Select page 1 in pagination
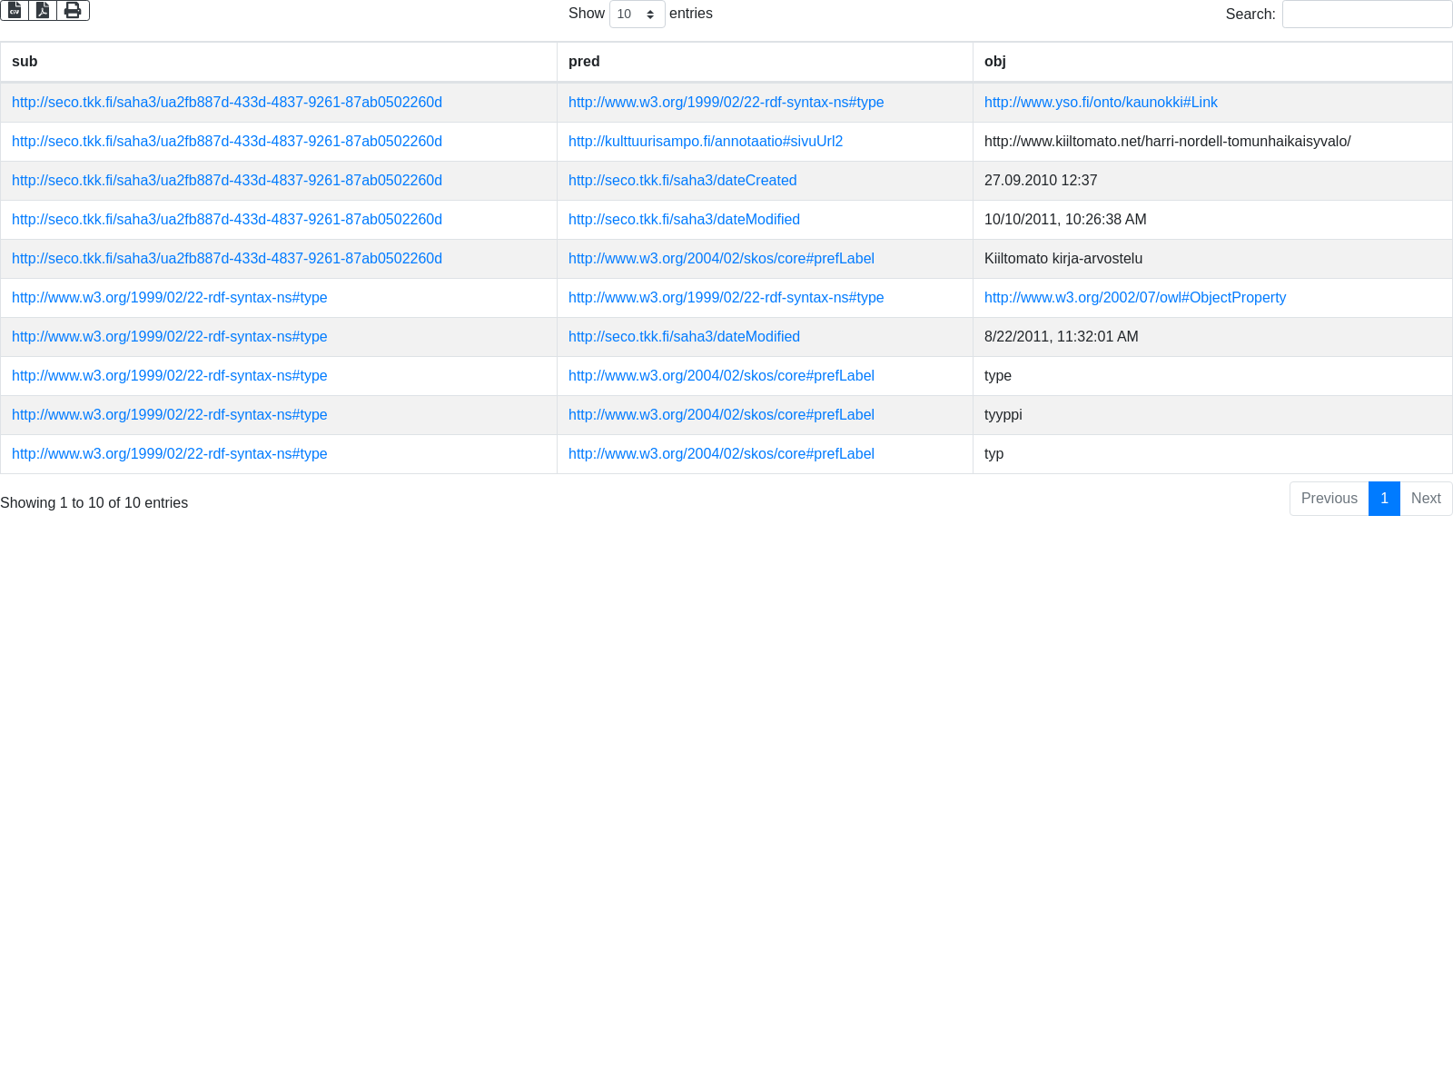 click(x=1384, y=499)
